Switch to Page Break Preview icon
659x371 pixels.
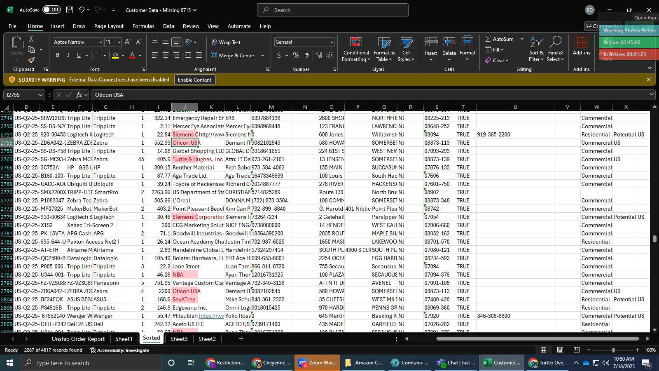point(577,350)
